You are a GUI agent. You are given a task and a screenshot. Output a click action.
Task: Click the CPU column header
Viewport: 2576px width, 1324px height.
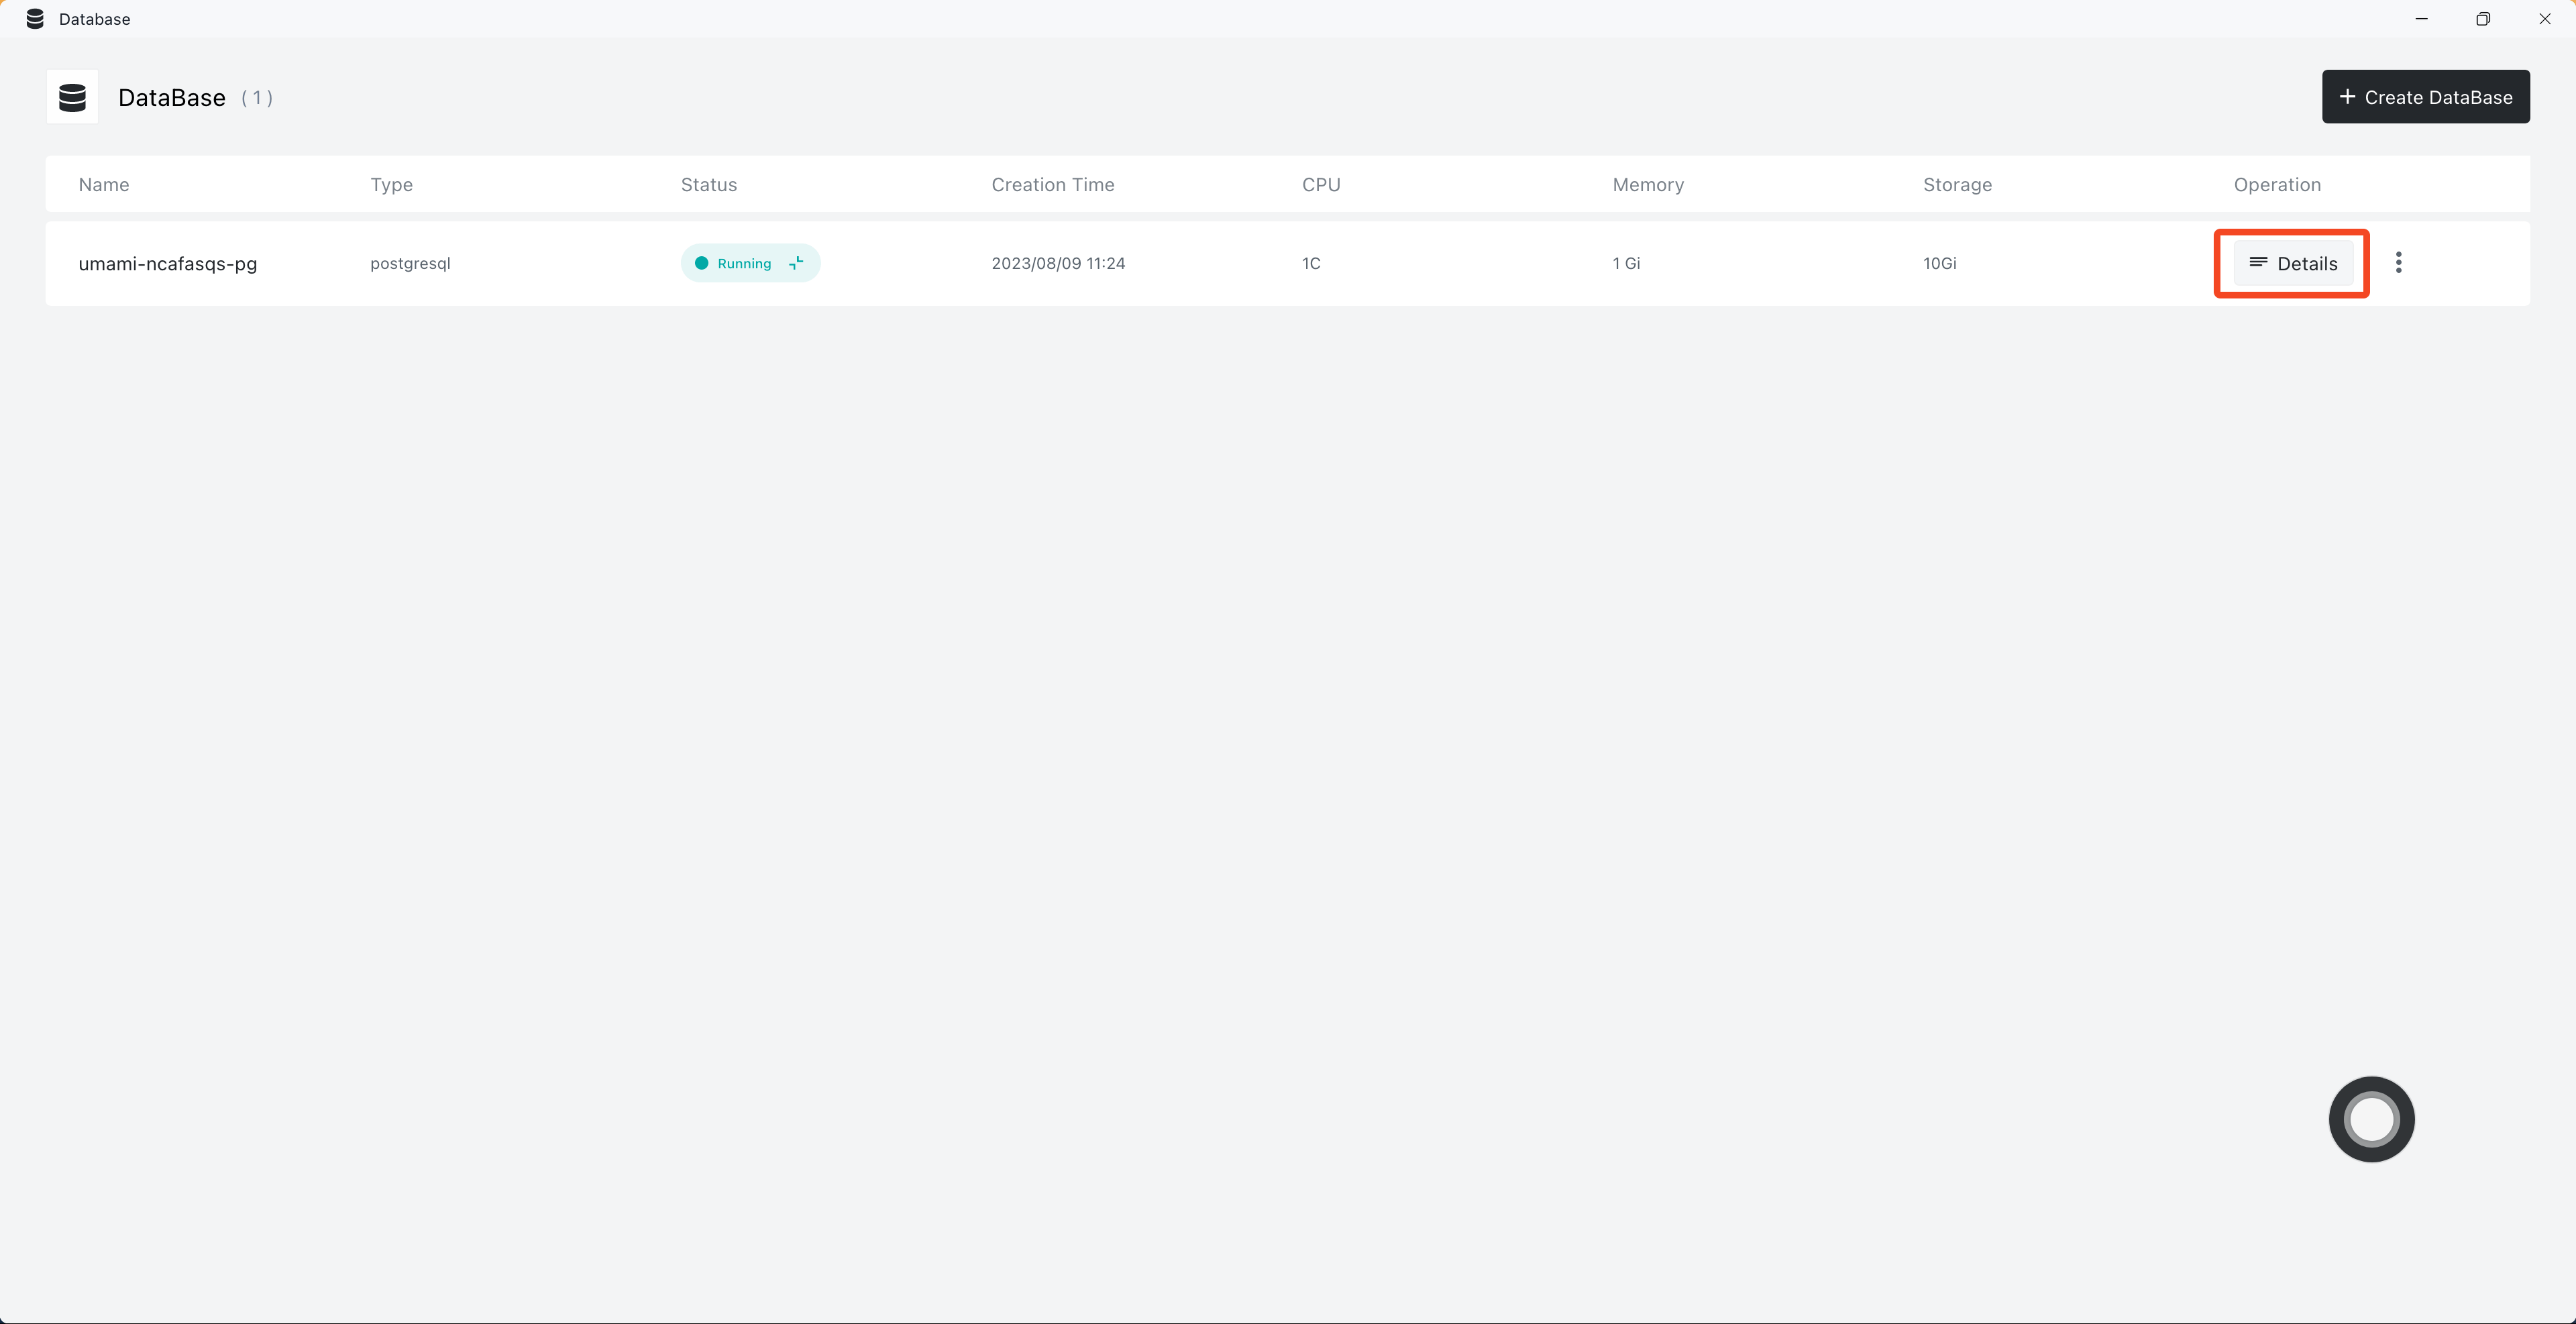coord(1321,185)
